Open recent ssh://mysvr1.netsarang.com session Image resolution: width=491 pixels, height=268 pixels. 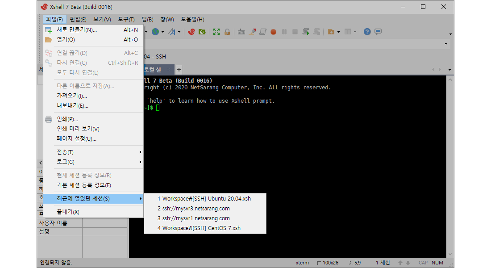click(x=205, y=218)
